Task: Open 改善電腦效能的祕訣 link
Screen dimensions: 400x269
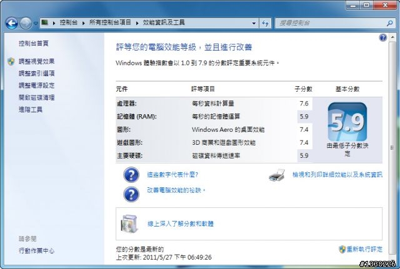Action: pos(176,190)
